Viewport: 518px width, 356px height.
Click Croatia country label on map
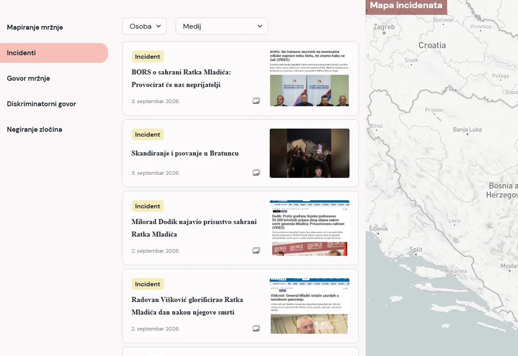click(432, 45)
